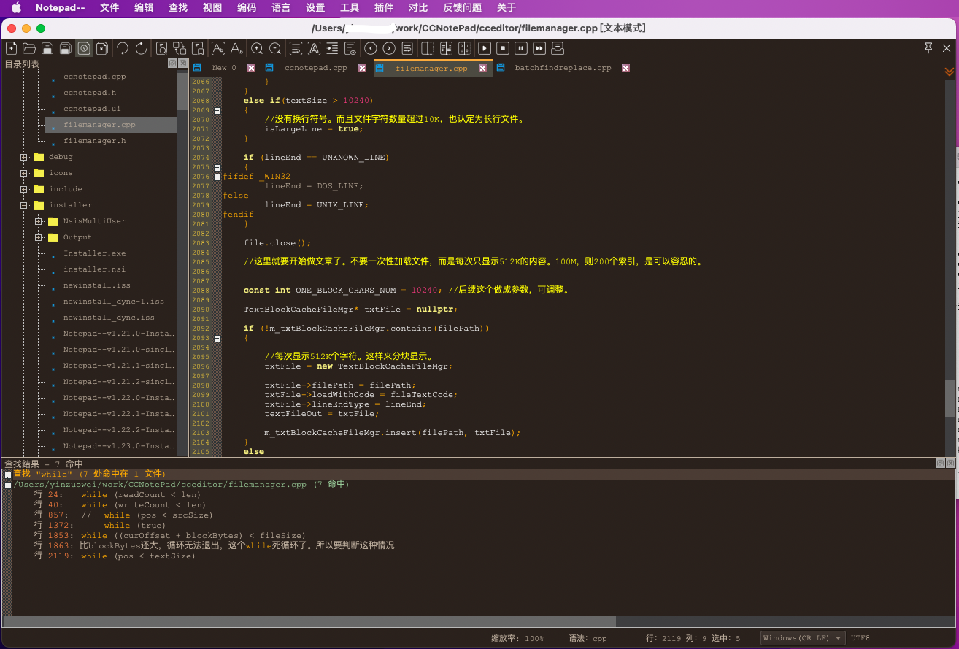Toggle the show all characters icon

314,48
